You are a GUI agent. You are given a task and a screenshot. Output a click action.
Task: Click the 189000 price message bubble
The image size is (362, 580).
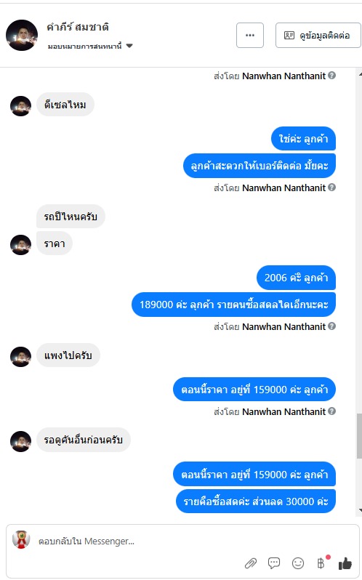(x=233, y=305)
